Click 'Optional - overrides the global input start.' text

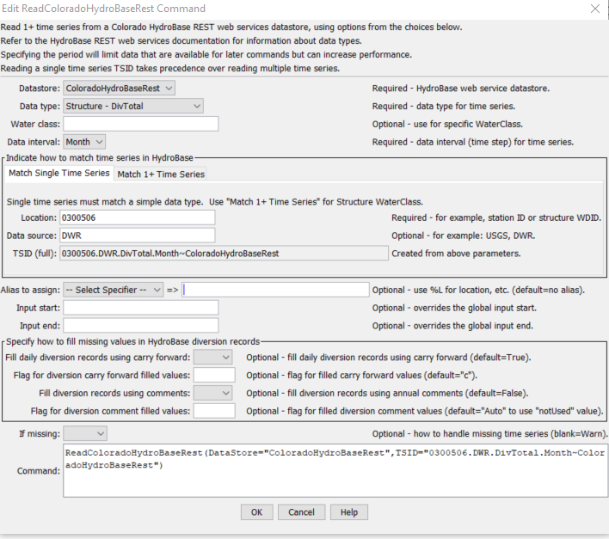454,308
